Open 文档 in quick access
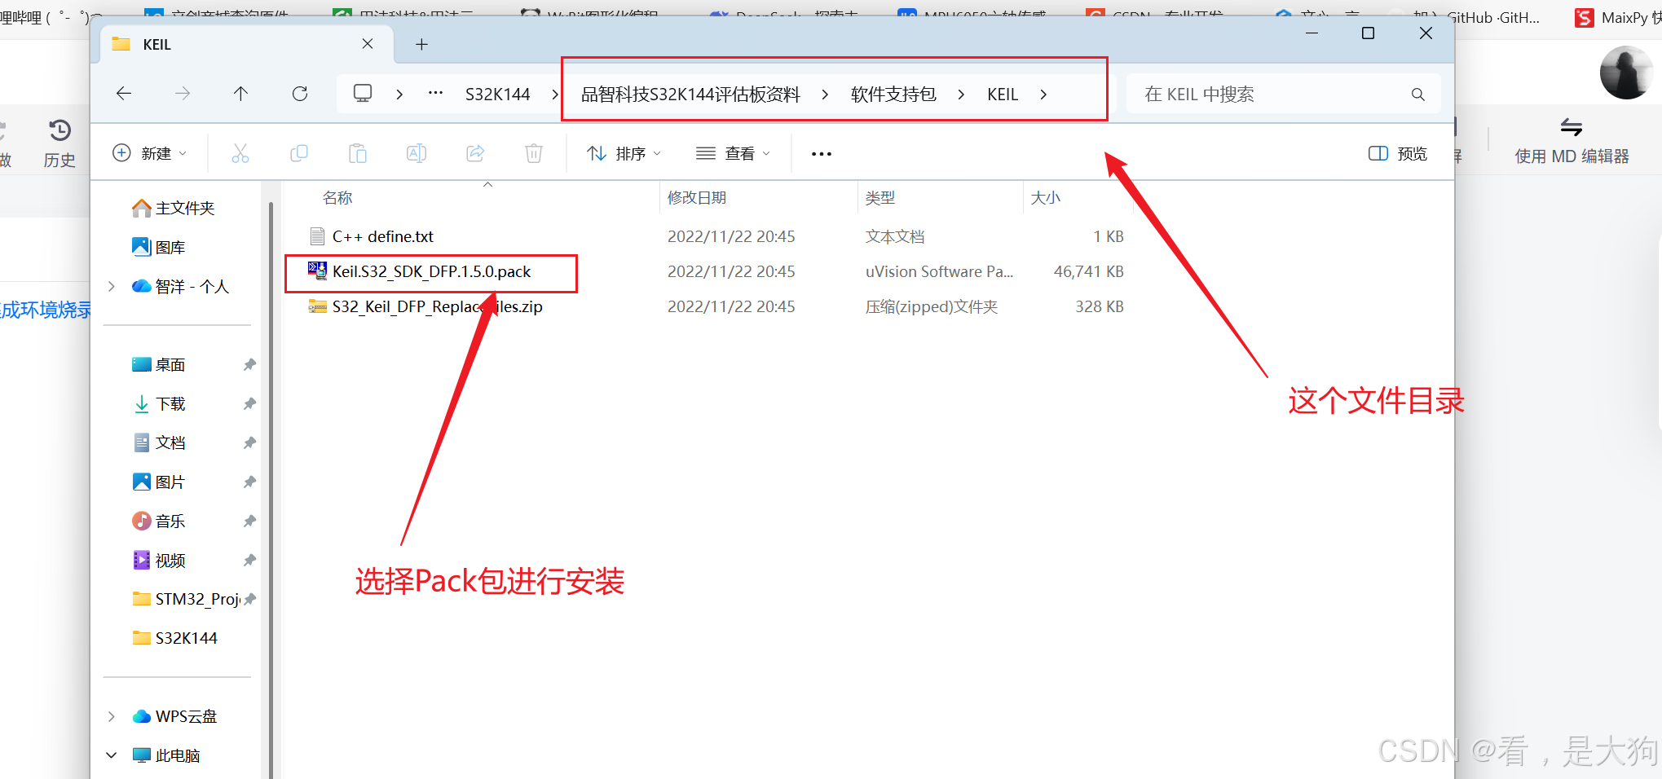Viewport: 1662px width, 779px height. (x=170, y=443)
